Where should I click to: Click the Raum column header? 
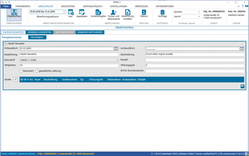point(37,80)
